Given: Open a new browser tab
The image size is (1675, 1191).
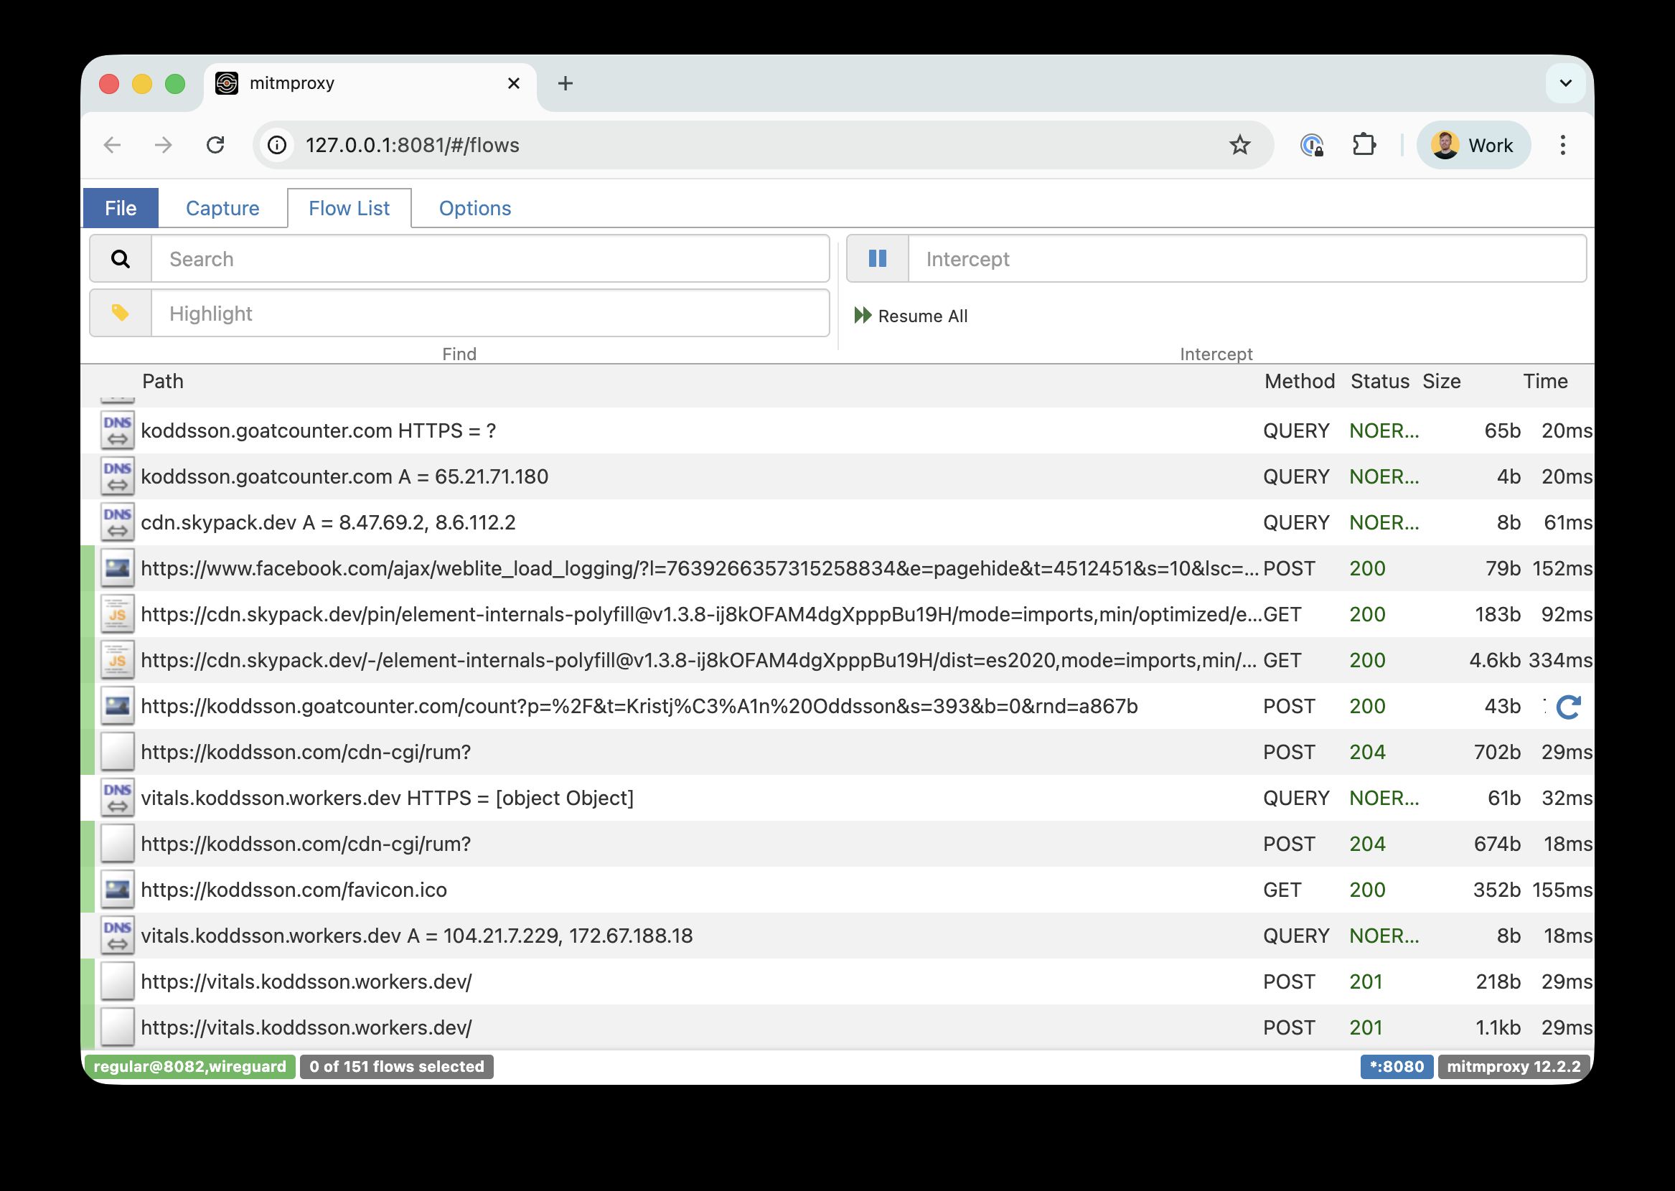Looking at the screenshot, I should (565, 84).
